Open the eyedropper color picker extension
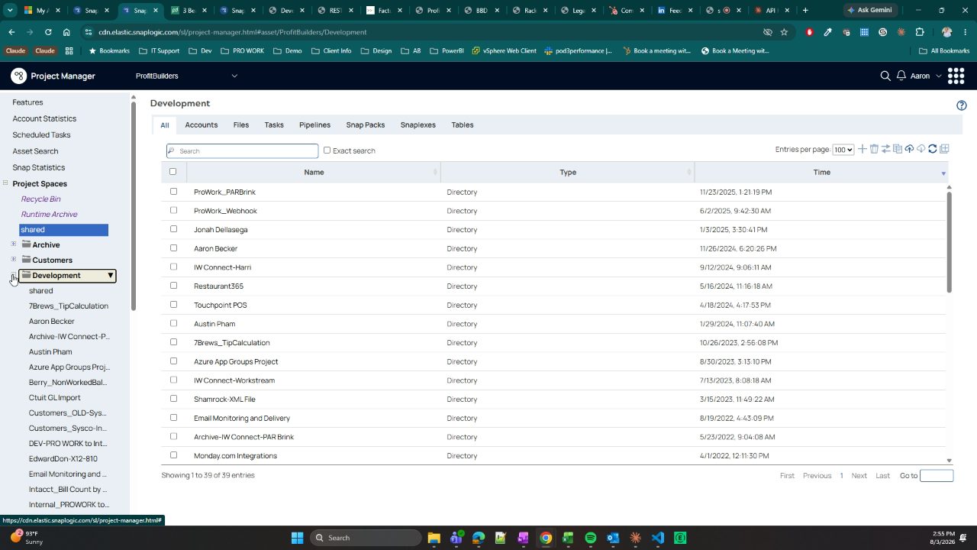 pos(828,32)
